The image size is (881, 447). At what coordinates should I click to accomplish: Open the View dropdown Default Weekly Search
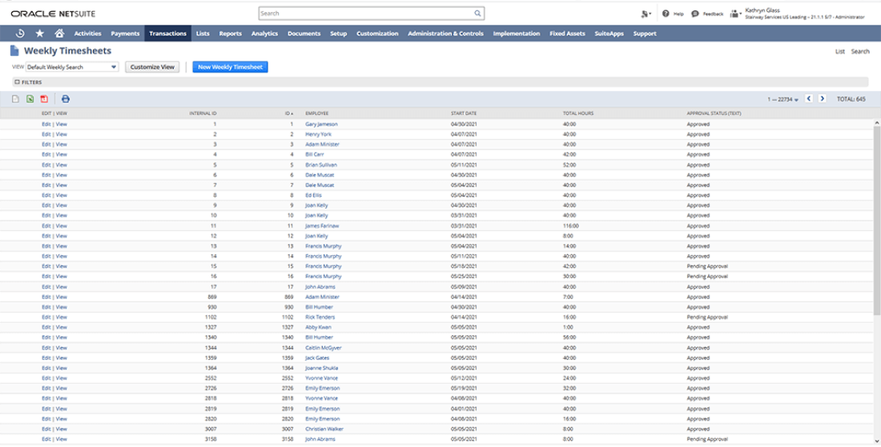tap(72, 67)
